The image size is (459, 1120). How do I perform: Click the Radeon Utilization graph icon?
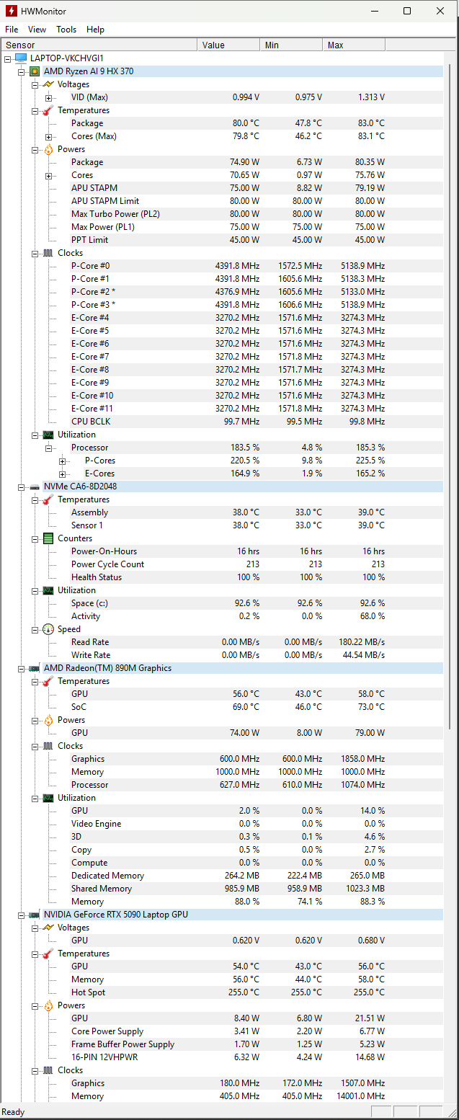pos(48,798)
